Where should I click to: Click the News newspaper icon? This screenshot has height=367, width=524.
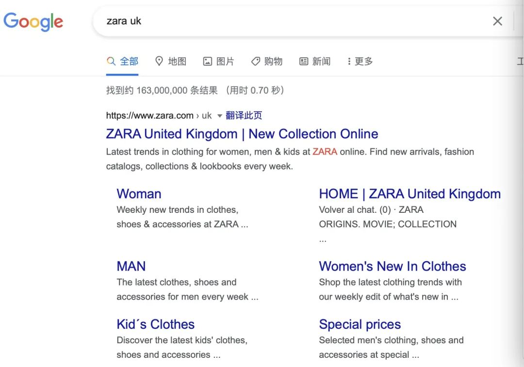tap(304, 61)
